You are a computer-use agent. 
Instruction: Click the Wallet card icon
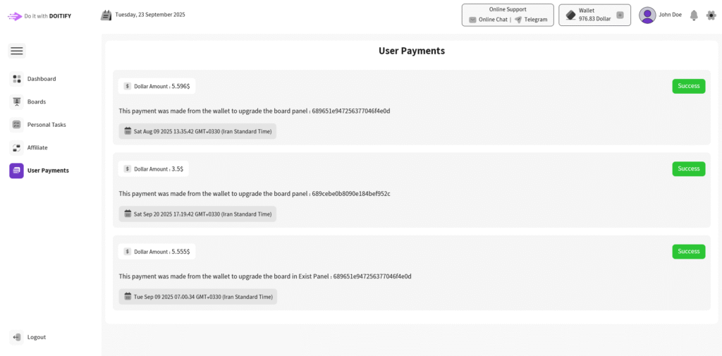[570, 15]
